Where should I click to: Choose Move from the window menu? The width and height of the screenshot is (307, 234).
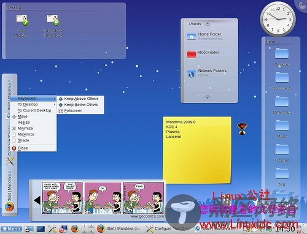33,116
